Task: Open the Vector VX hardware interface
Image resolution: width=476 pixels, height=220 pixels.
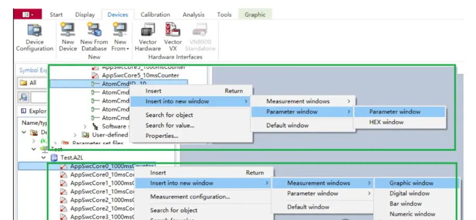Action: pyautogui.click(x=173, y=37)
